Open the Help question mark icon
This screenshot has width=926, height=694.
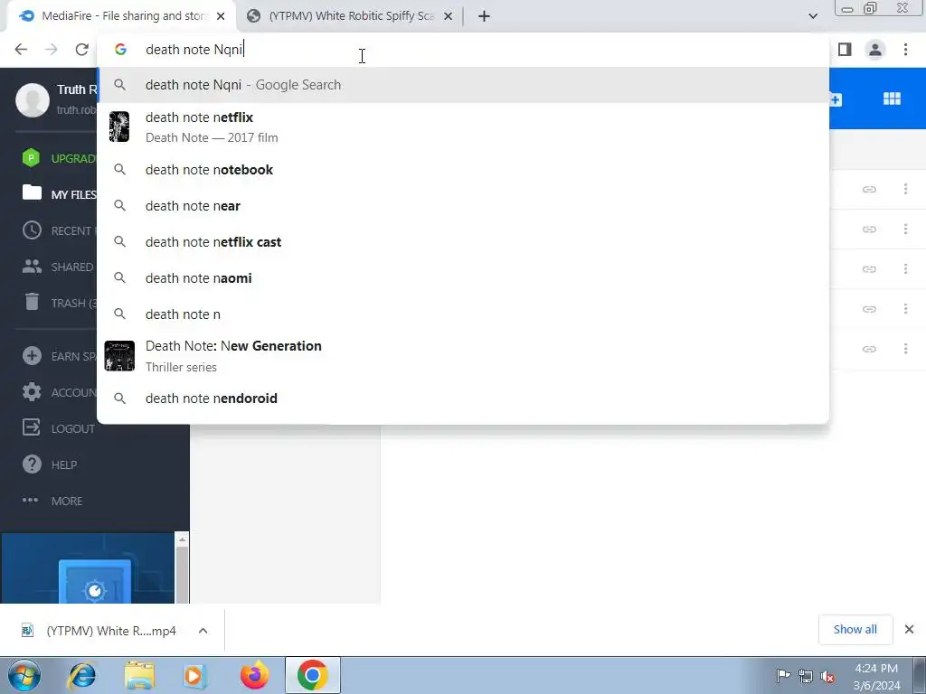coord(32,464)
